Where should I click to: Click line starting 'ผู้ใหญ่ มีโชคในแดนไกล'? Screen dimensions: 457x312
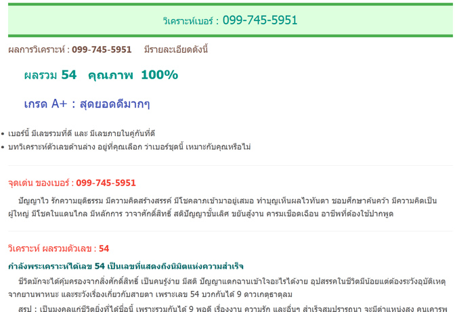point(201,214)
